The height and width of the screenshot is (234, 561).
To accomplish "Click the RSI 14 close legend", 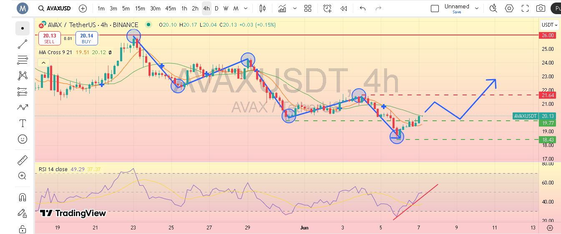I will click(53, 169).
